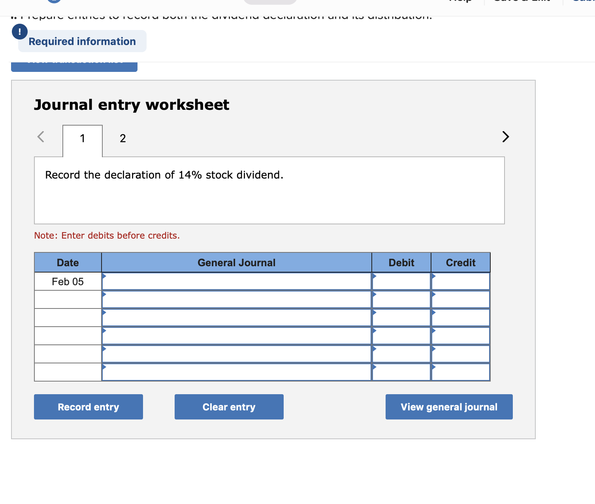The width and height of the screenshot is (595, 504).
Task: Click the Debit field in fourth row
Action: pos(401,336)
